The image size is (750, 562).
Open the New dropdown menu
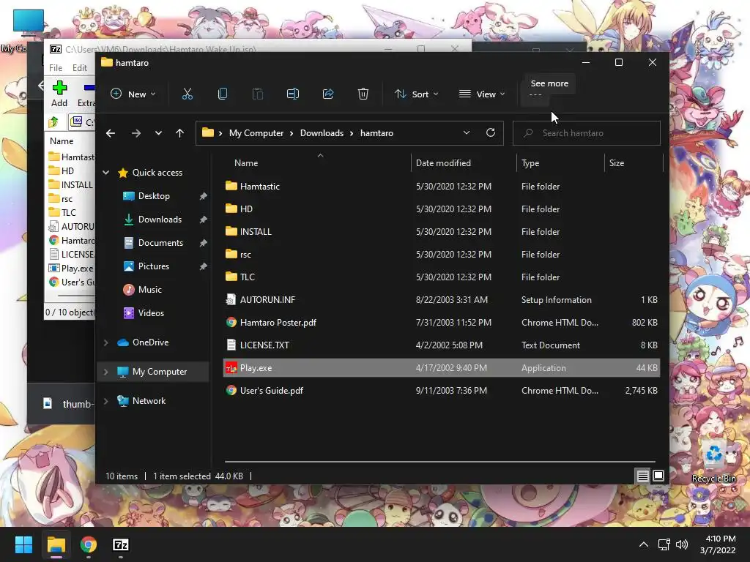pos(133,94)
